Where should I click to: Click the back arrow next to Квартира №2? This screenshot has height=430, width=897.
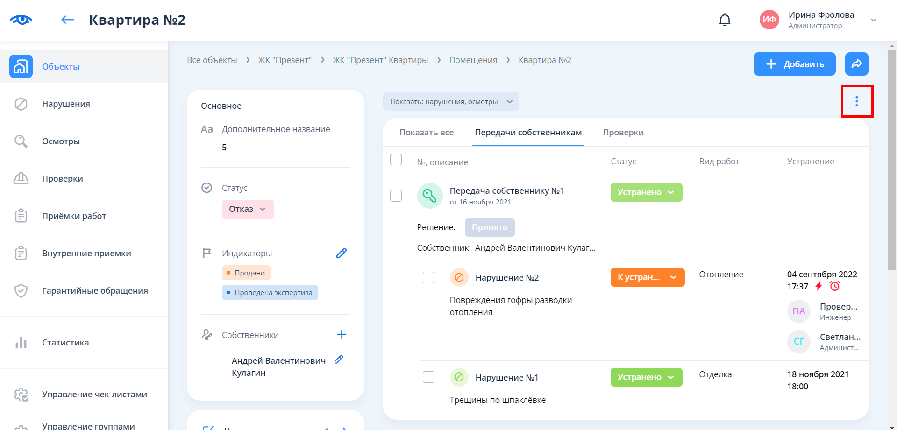tap(68, 20)
